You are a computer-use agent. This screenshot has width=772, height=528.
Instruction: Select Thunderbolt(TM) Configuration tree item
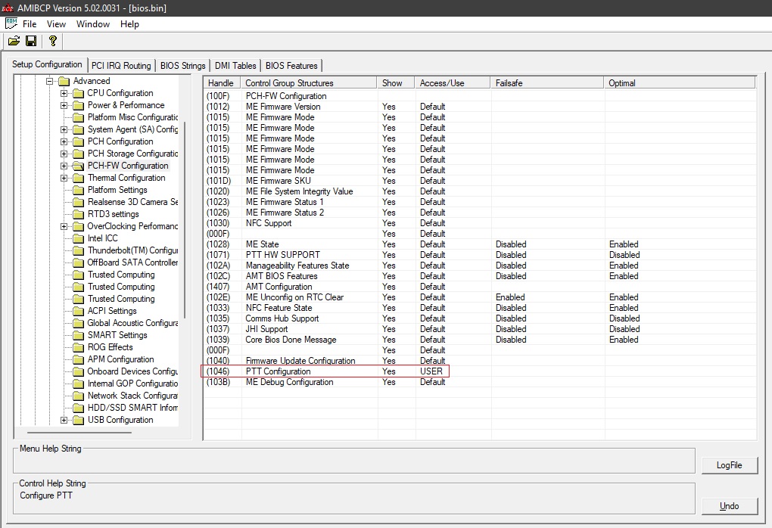click(x=132, y=250)
